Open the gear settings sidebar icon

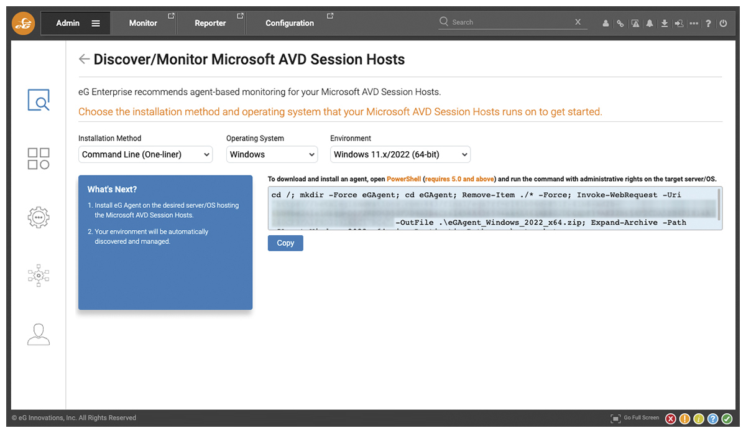pyautogui.click(x=39, y=217)
